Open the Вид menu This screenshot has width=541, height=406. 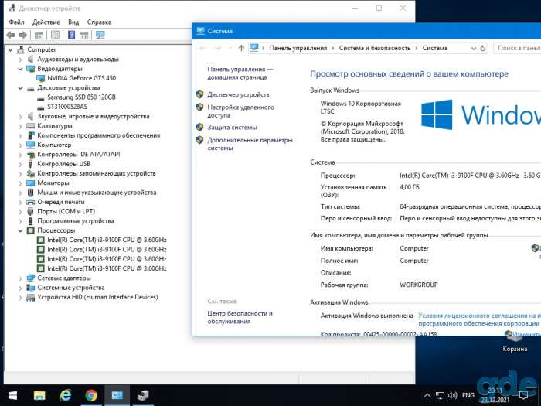pyautogui.click(x=73, y=22)
